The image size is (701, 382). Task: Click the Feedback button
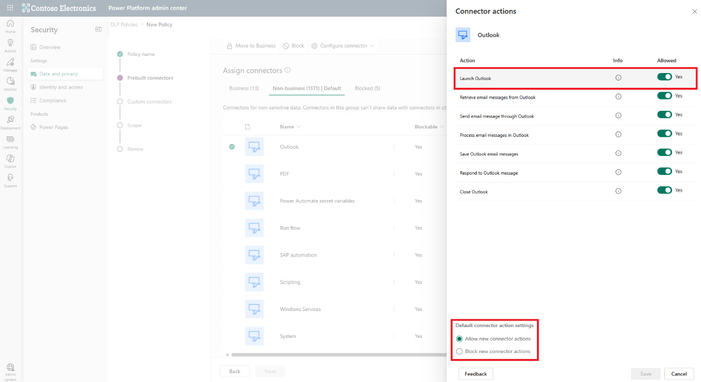pyautogui.click(x=476, y=374)
